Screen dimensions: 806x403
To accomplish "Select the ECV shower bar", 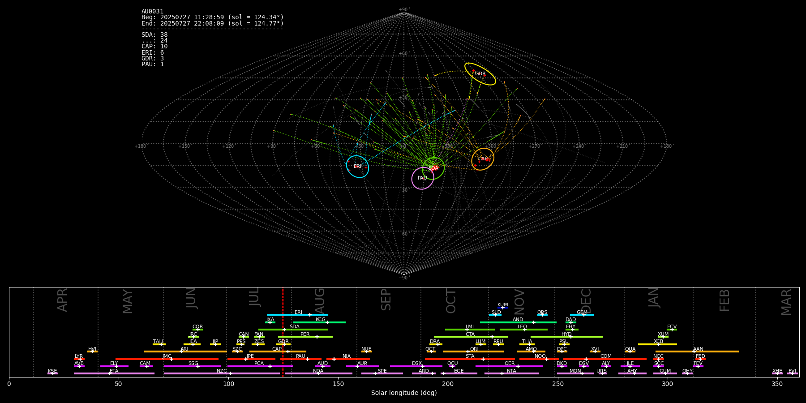I will click(672, 330).
